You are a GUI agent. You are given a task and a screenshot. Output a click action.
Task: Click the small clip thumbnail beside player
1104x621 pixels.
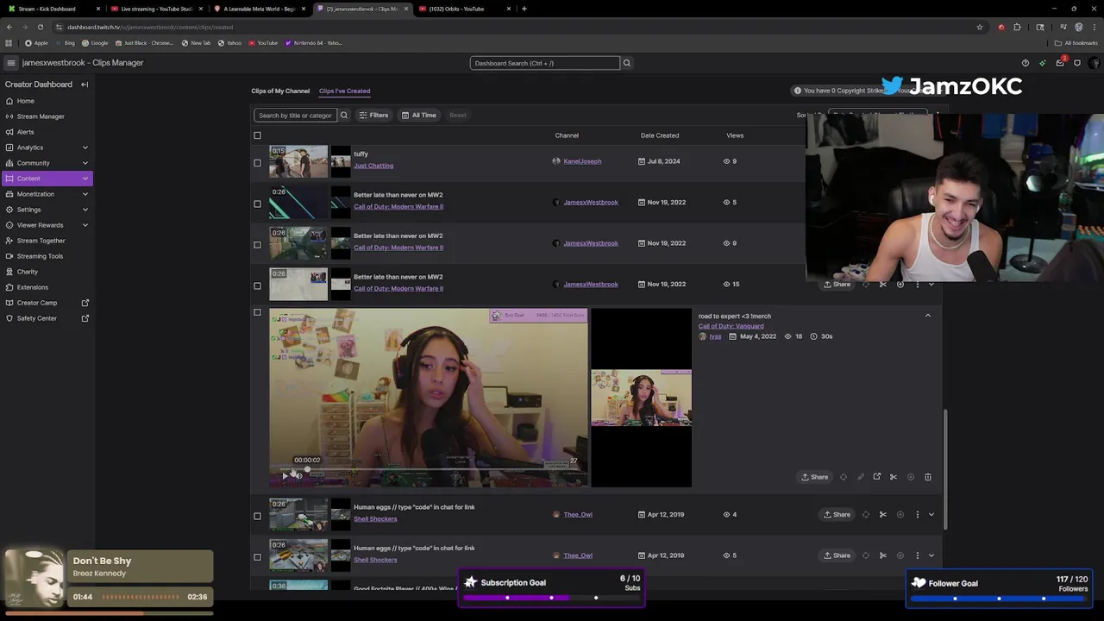click(641, 398)
